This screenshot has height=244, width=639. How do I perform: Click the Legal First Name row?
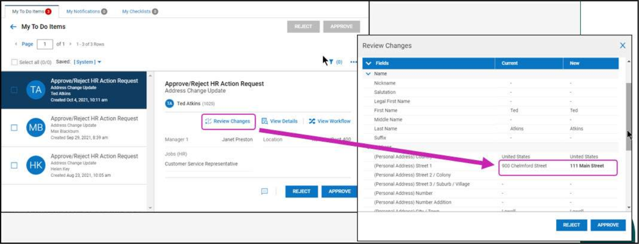[x=491, y=101]
